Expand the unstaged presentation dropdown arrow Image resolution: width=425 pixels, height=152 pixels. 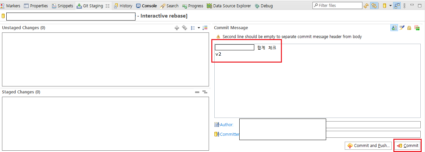tap(199, 28)
